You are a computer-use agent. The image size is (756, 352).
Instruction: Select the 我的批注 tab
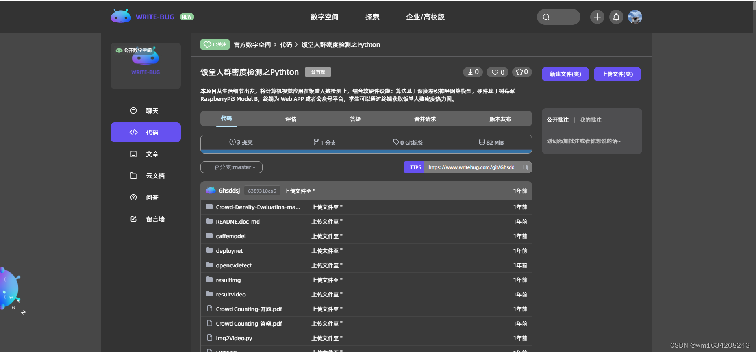pos(591,120)
